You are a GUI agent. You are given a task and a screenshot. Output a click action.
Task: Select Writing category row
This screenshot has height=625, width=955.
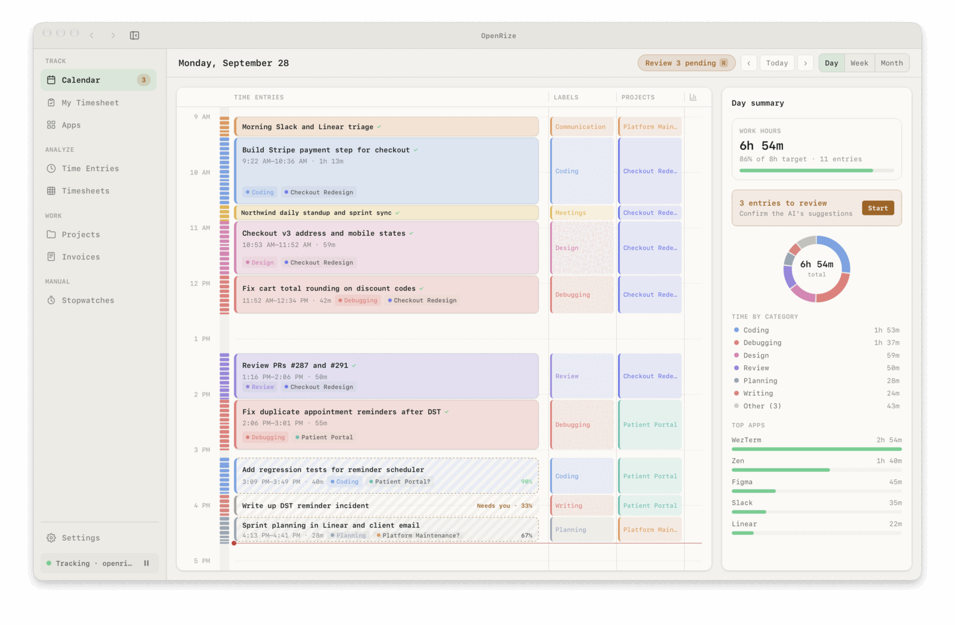816,393
